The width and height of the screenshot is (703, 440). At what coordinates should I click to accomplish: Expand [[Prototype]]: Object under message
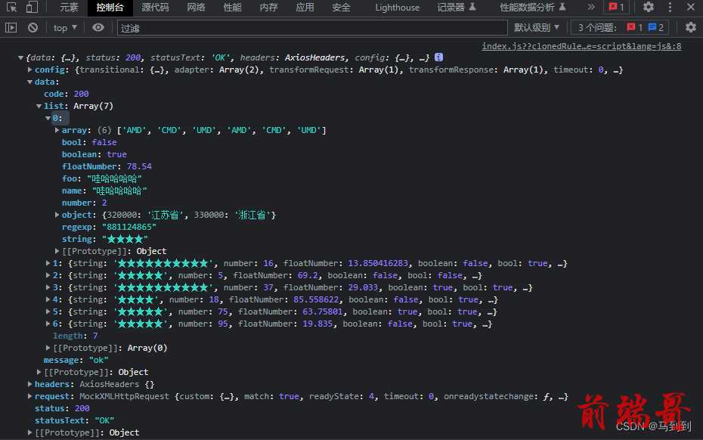[39, 372]
